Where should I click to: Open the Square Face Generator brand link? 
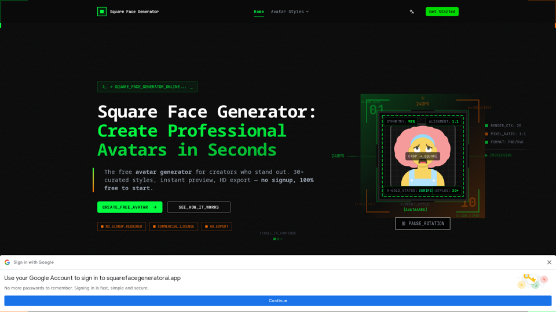[x=128, y=12]
